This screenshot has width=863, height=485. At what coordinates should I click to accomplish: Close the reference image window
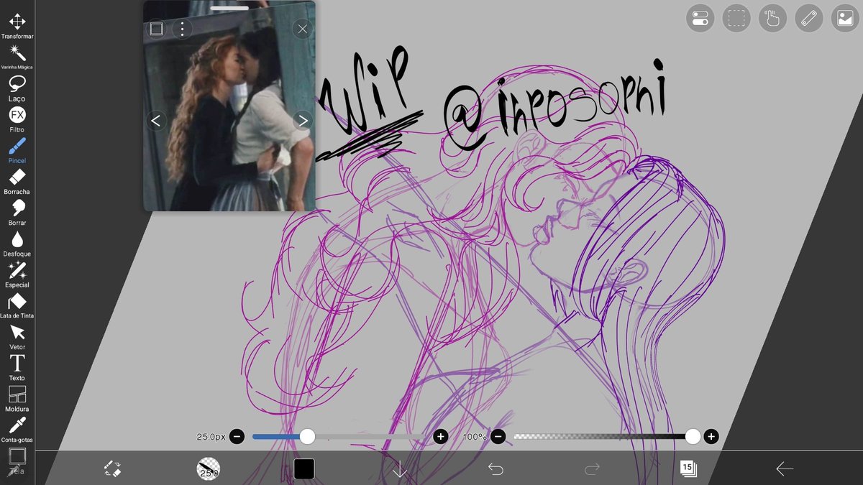click(x=302, y=29)
